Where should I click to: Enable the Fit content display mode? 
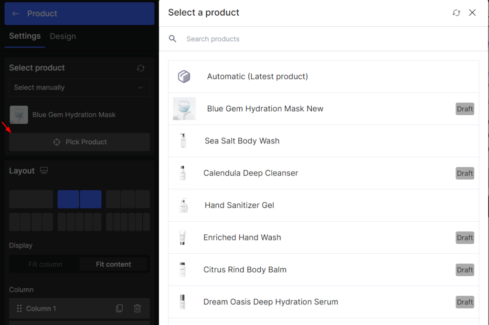[x=114, y=264]
